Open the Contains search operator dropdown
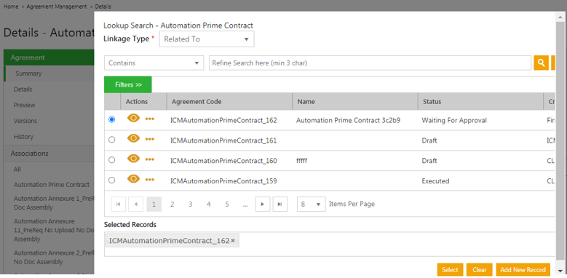Viewport: 567px width, 278px height. (154, 63)
